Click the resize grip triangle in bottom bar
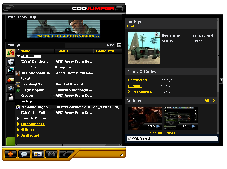Screen dimensions: 227x169 tap(122, 154)
